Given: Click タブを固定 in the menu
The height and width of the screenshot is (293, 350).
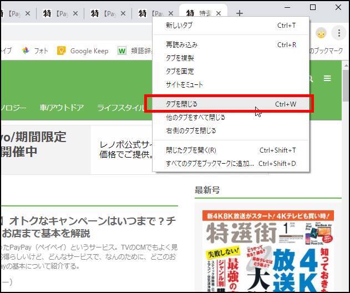Looking at the screenshot, I should 180,71.
